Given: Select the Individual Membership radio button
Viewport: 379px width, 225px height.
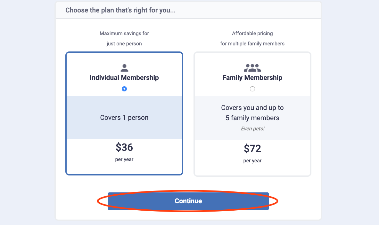Looking at the screenshot, I should [x=124, y=89].
